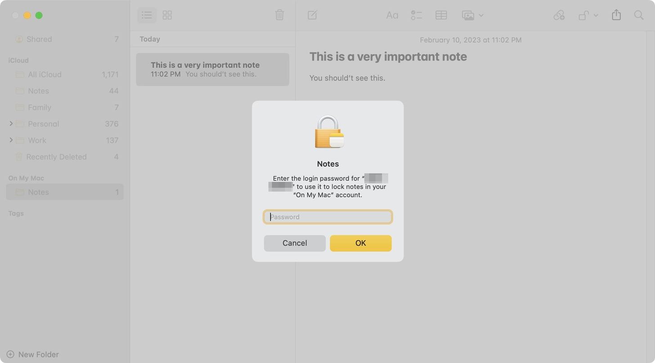Click the New Folder button
The width and height of the screenshot is (655, 363).
pyautogui.click(x=33, y=354)
